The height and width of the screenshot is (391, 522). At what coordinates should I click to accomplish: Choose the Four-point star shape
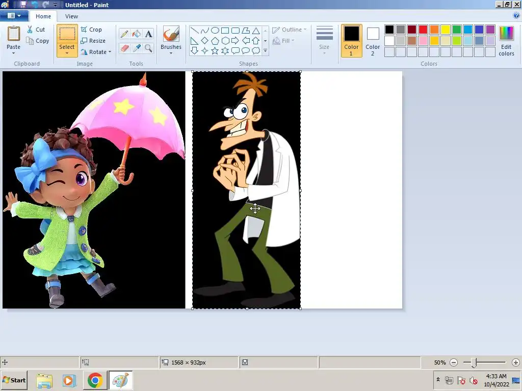[205, 51]
